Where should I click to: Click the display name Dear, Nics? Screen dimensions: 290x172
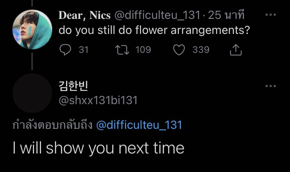coord(85,15)
